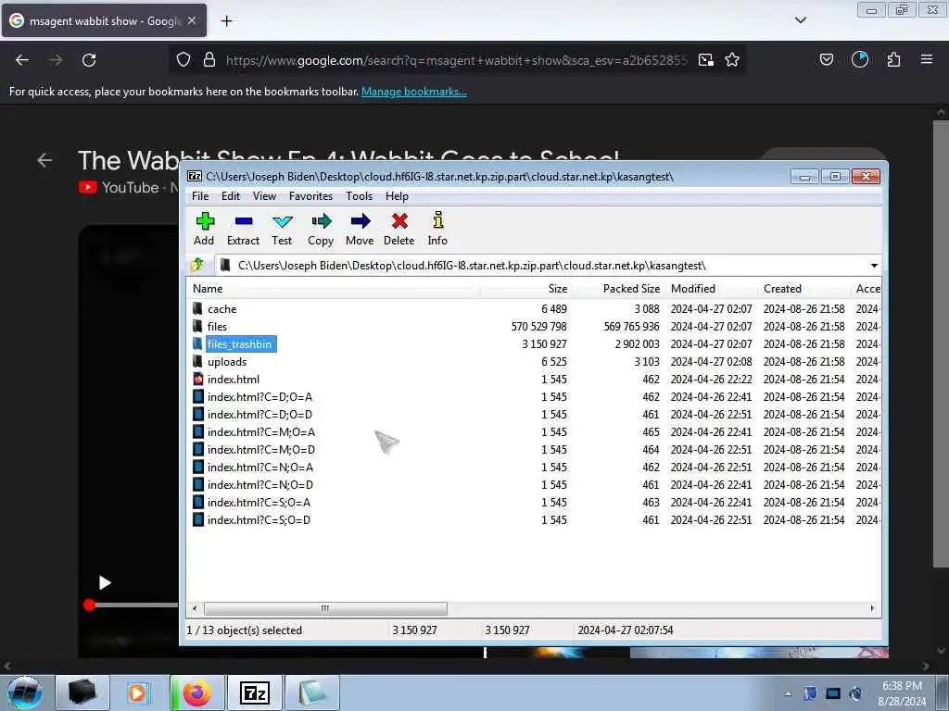The width and height of the screenshot is (949, 711).
Task: Click the Firefox URL address field
Action: point(457,60)
